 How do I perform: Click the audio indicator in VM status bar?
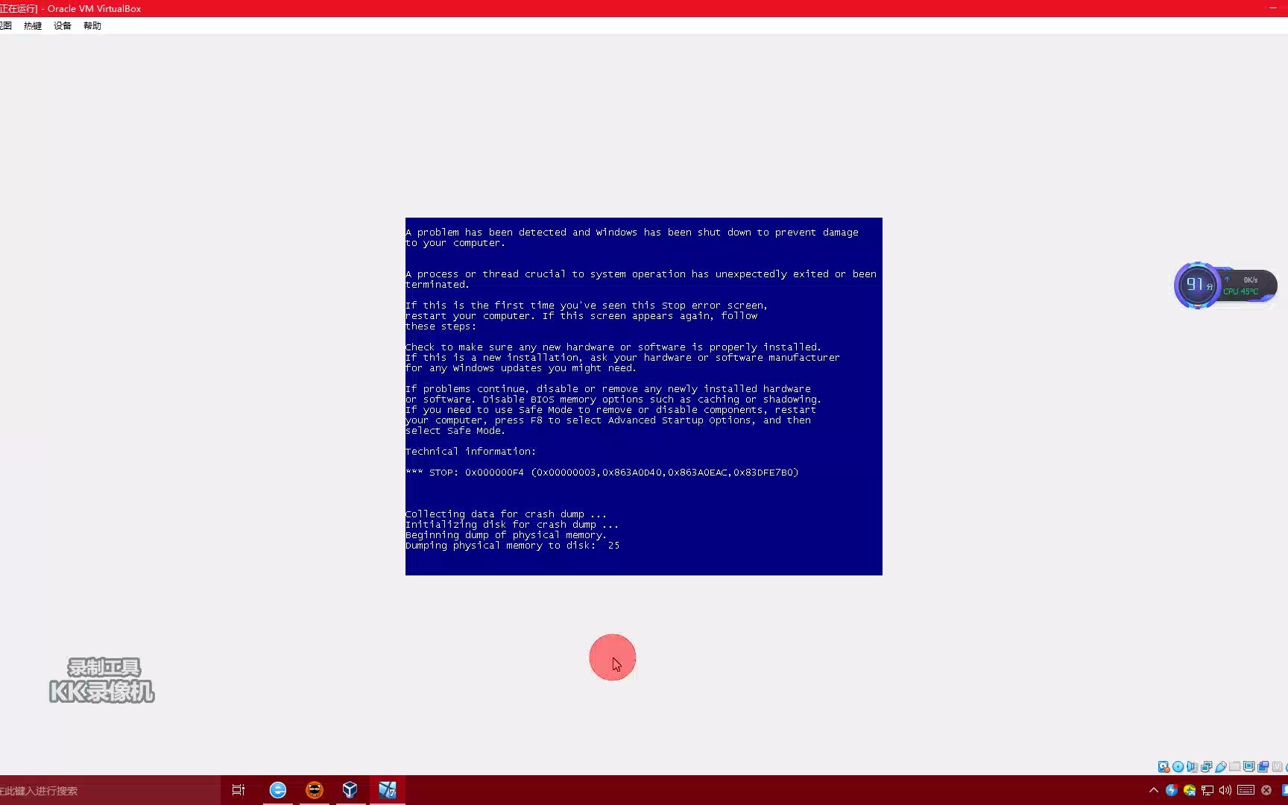(1192, 766)
